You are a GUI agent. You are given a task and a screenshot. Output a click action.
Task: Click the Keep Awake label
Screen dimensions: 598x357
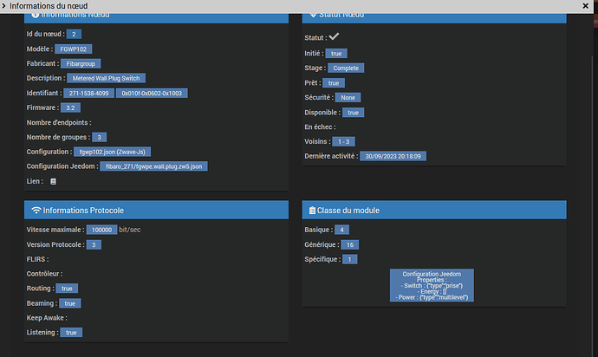[47, 318]
